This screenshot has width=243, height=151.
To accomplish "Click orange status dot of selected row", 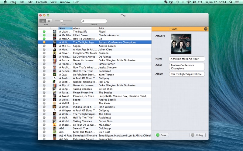I will pos(44,42).
